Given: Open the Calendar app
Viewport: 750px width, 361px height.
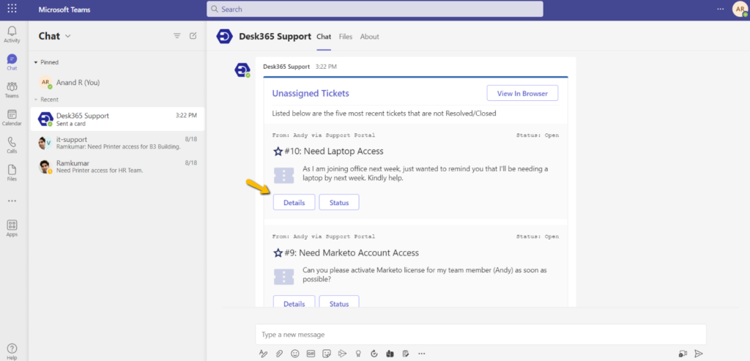Looking at the screenshot, I should tap(12, 118).
